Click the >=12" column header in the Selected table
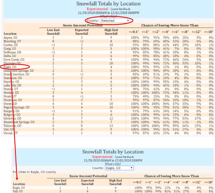Screen dimensions: 215x193 tap(196, 32)
